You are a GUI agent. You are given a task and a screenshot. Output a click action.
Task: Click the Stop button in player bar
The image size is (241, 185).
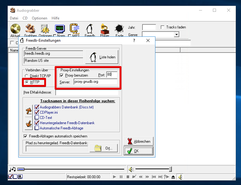pyautogui.click(x=128, y=177)
